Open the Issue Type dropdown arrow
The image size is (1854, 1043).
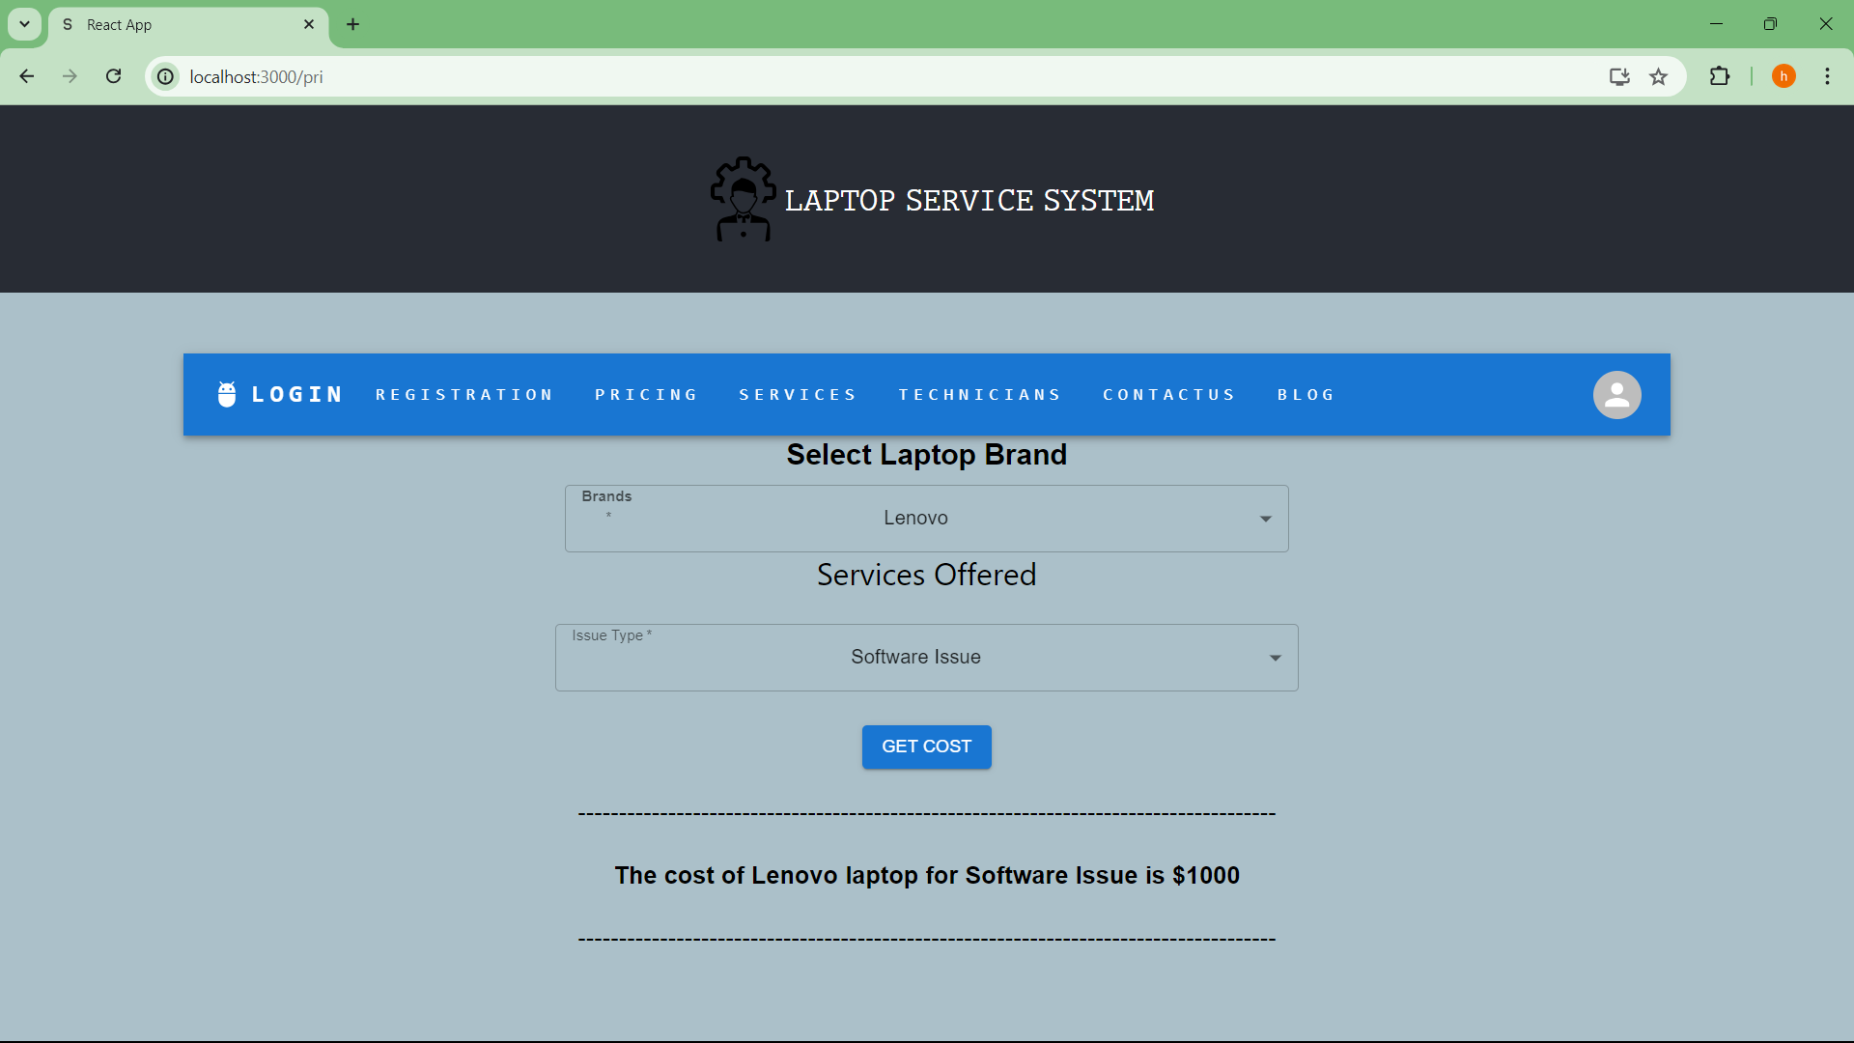tap(1275, 658)
